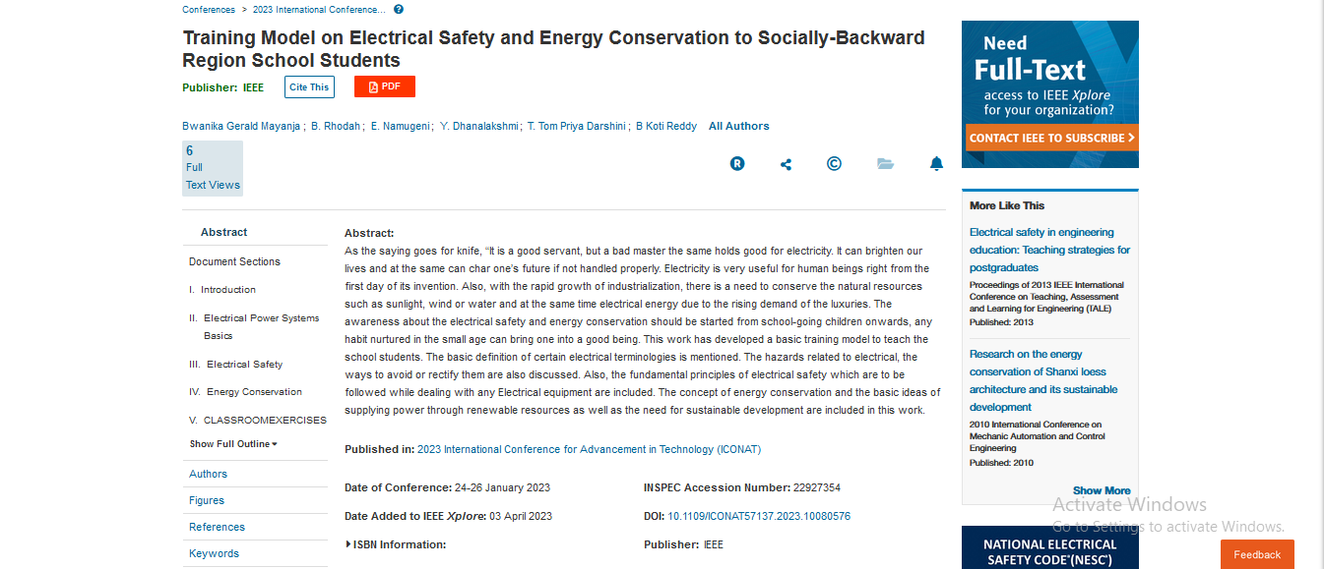This screenshot has width=1324, height=569.
Task: Click the folder save-to-collection icon
Action: [885, 164]
